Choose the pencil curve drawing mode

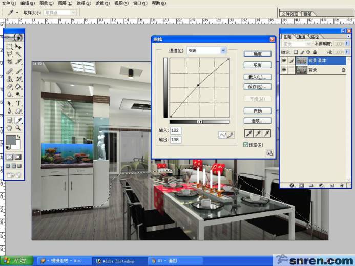tap(230, 135)
